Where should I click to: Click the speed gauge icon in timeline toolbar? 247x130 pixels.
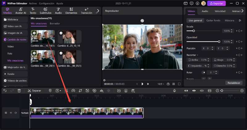pyautogui.click(x=73, y=91)
